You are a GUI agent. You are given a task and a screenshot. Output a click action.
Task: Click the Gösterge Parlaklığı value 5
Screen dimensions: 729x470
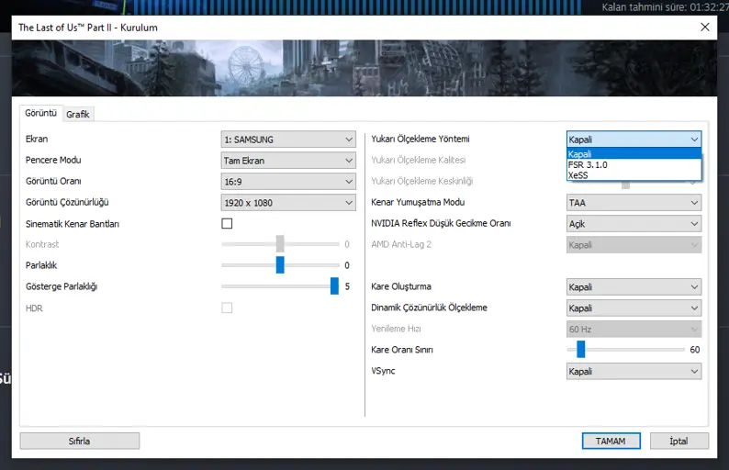[x=347, y=286]
